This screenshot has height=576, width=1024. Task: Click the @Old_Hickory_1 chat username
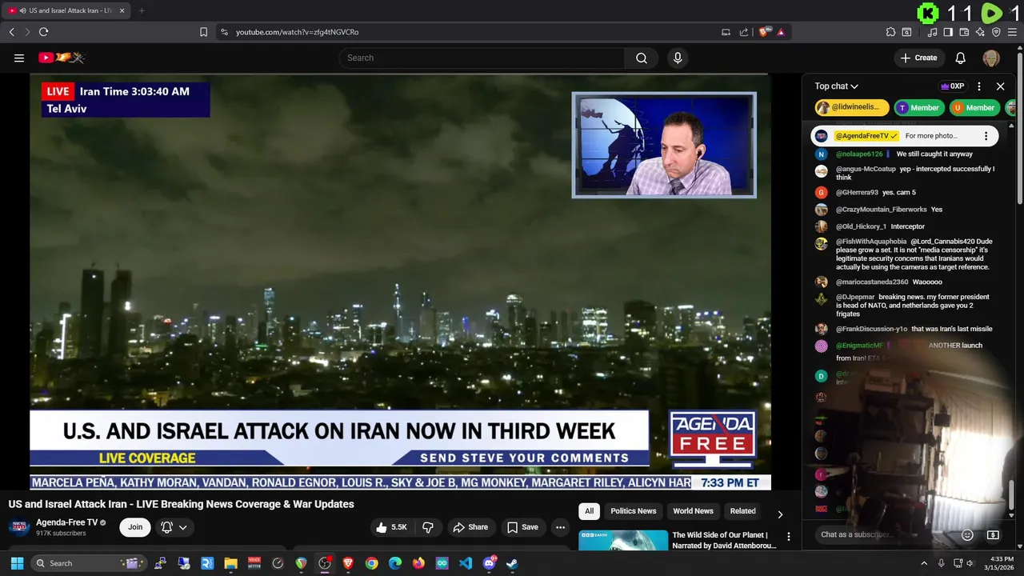pos(861,226)
